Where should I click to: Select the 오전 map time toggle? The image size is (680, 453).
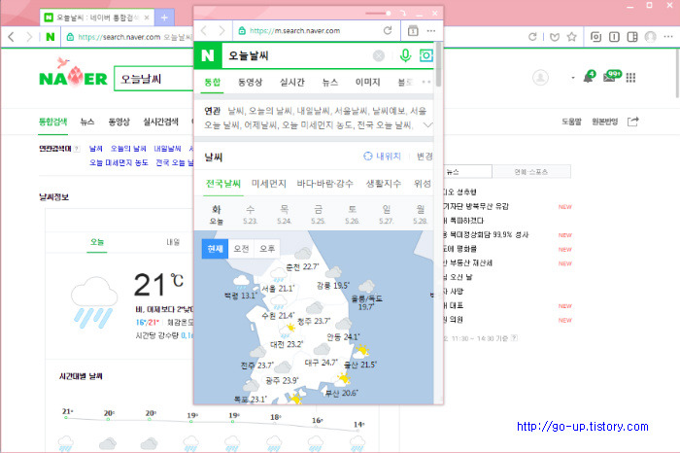[241, 249]
